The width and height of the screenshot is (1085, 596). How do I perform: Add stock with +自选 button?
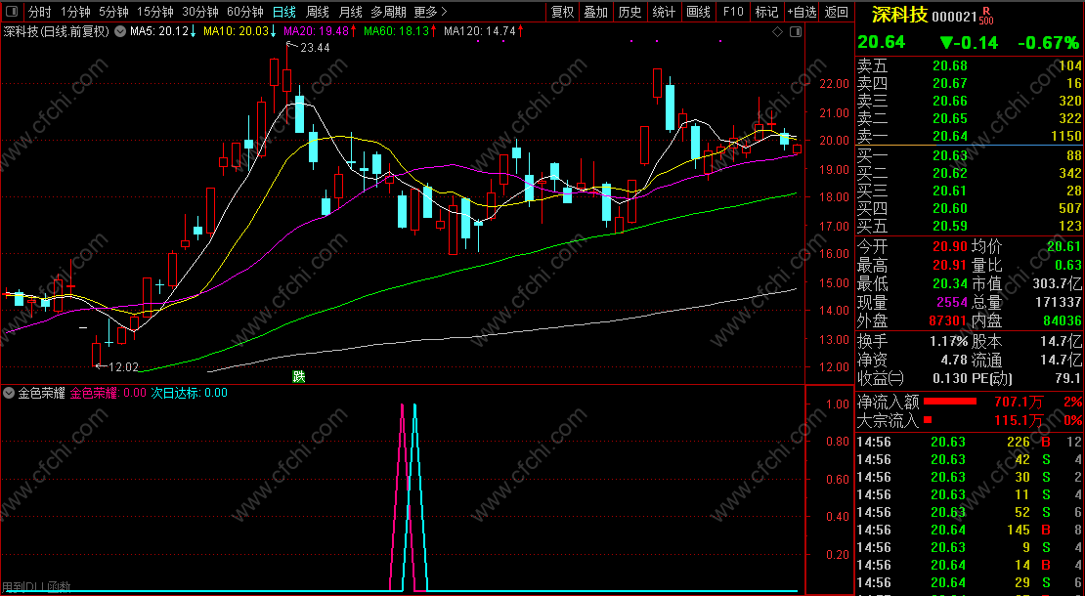(802, 12)
